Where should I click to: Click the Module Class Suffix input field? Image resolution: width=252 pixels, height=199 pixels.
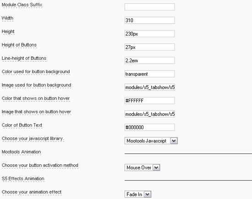(x=150, y=7)
